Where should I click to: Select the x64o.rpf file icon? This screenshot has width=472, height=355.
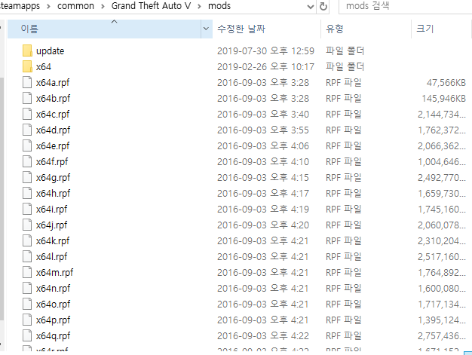(x=27, y=305)
